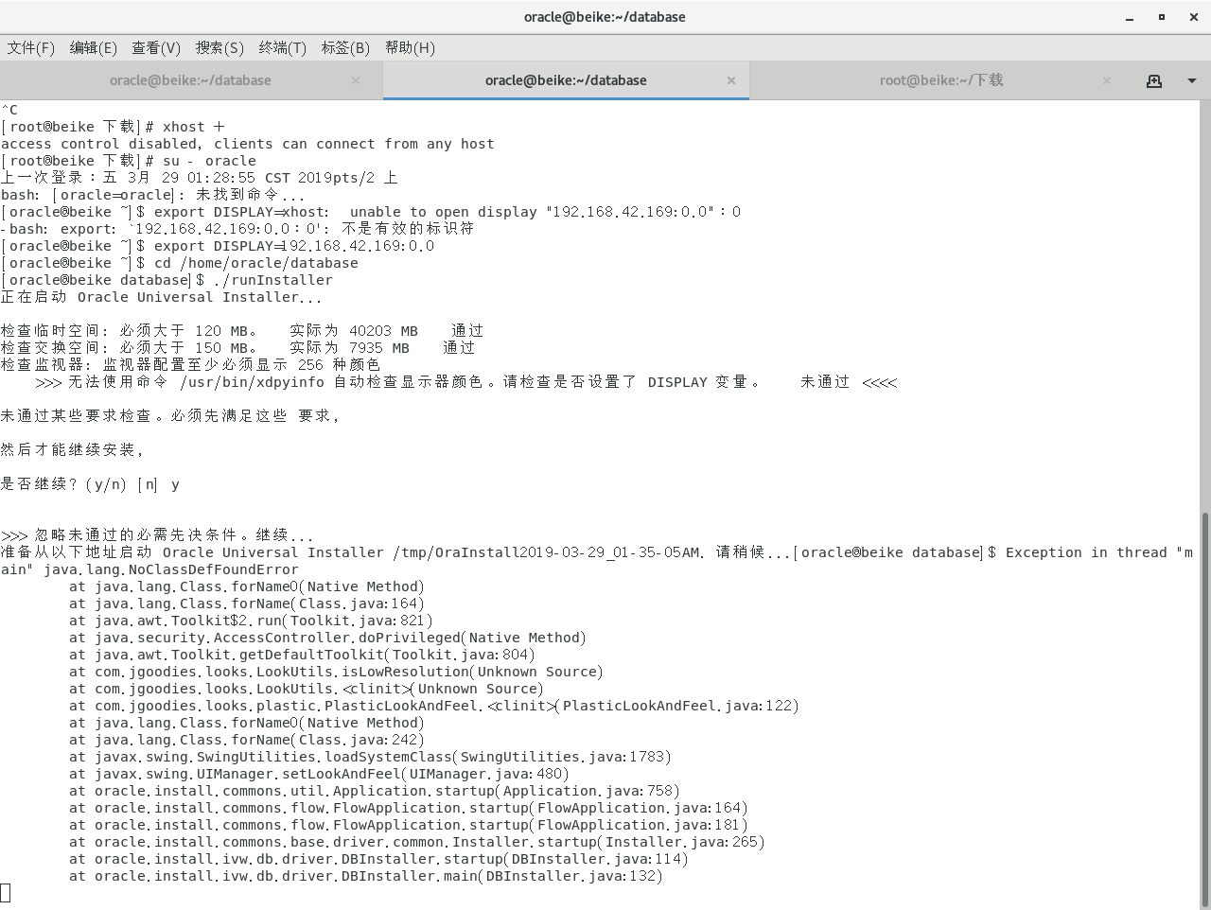Close the first oracle@beike:~/database tab
This screenshot has width=1211, height=910.
point(356,80)
